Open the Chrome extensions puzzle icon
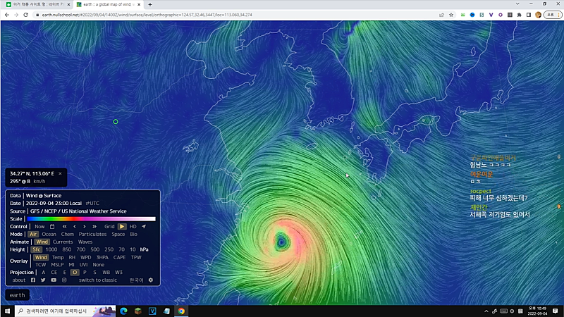564x317 pixels. click(519, 14)
